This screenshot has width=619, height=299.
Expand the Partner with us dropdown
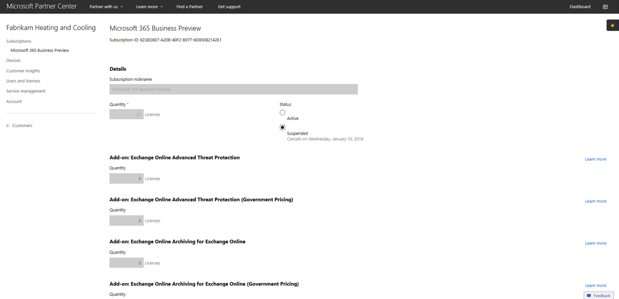coord(106,7)
